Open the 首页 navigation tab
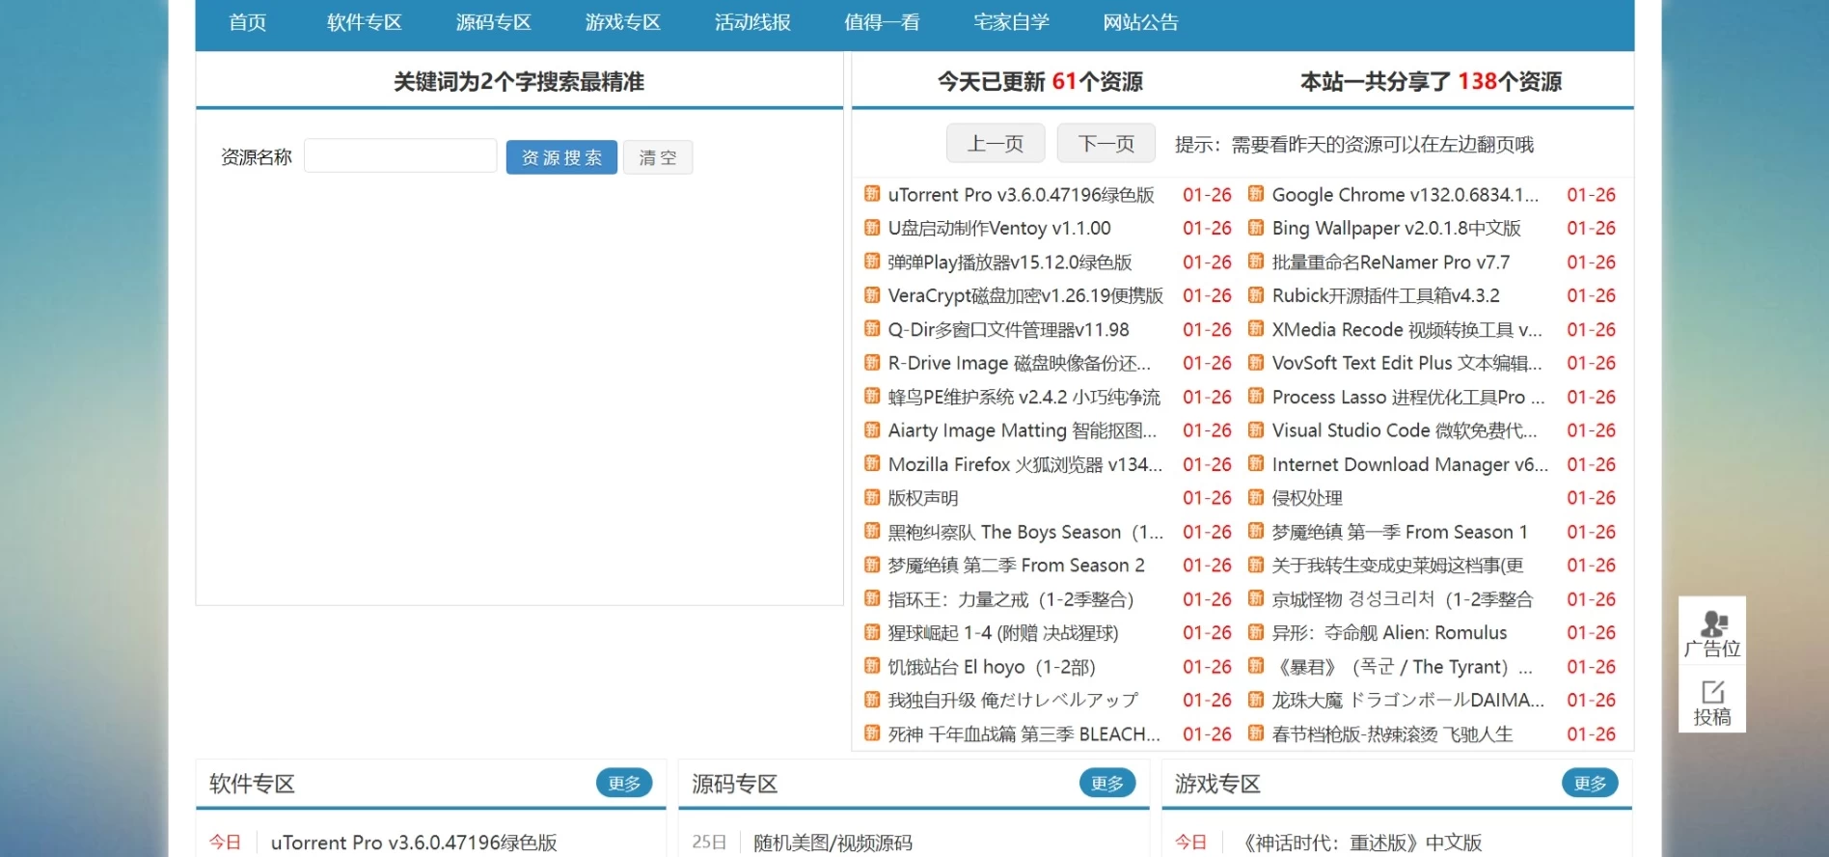The image size is (1829, 857). [248, 22]
